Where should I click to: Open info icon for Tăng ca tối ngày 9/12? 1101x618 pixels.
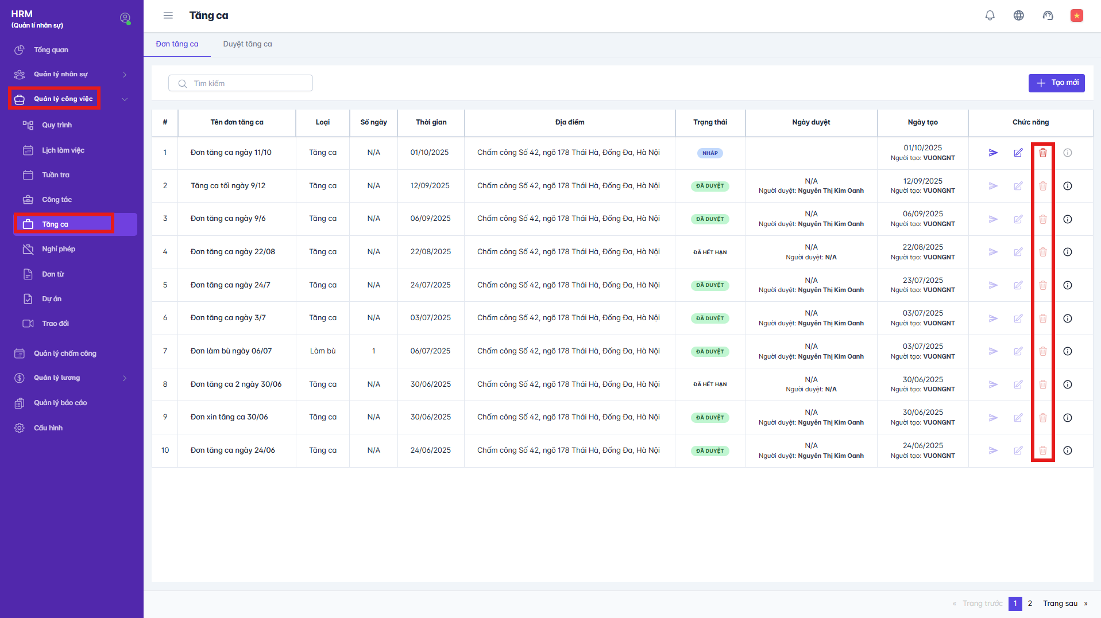(x=1067, y=186)
